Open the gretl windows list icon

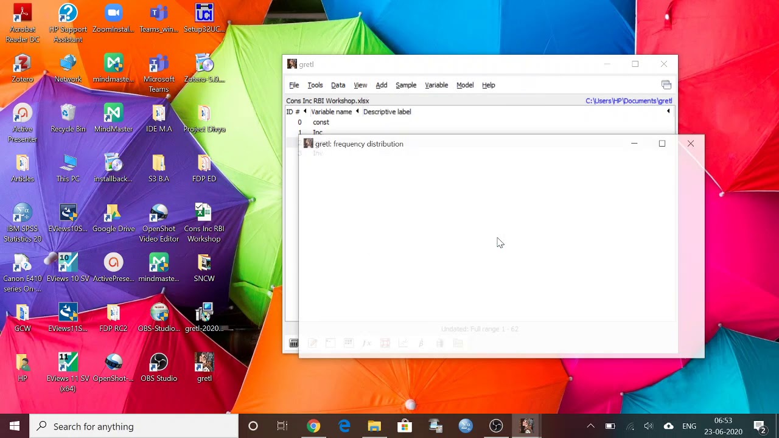tap(666, 85)
